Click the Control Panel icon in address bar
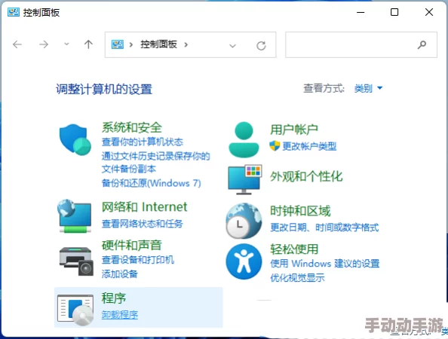The height and width of the screenshot is (339, 448). pos(118,44)
